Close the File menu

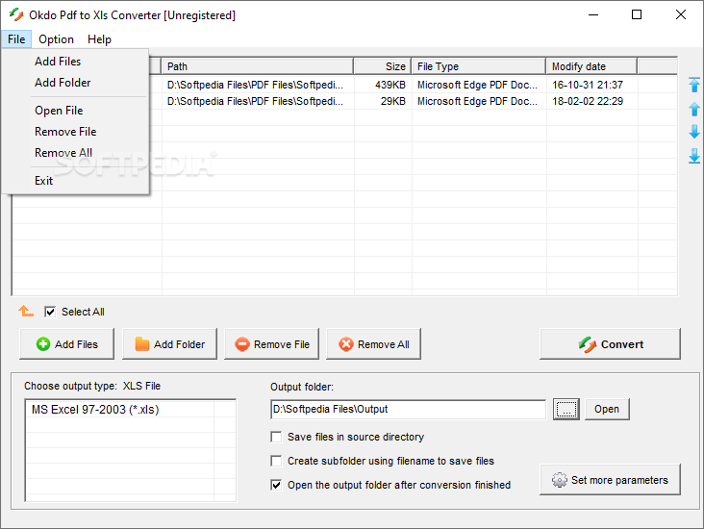tap(16, 39)
